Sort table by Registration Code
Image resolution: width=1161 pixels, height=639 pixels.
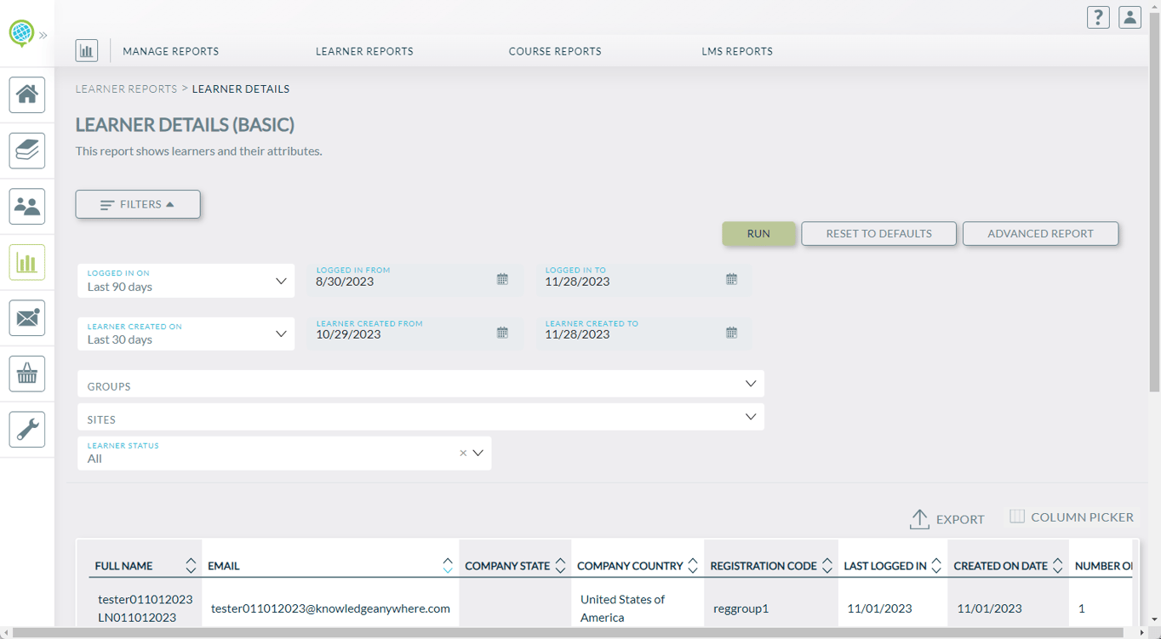tap(827, 566)
